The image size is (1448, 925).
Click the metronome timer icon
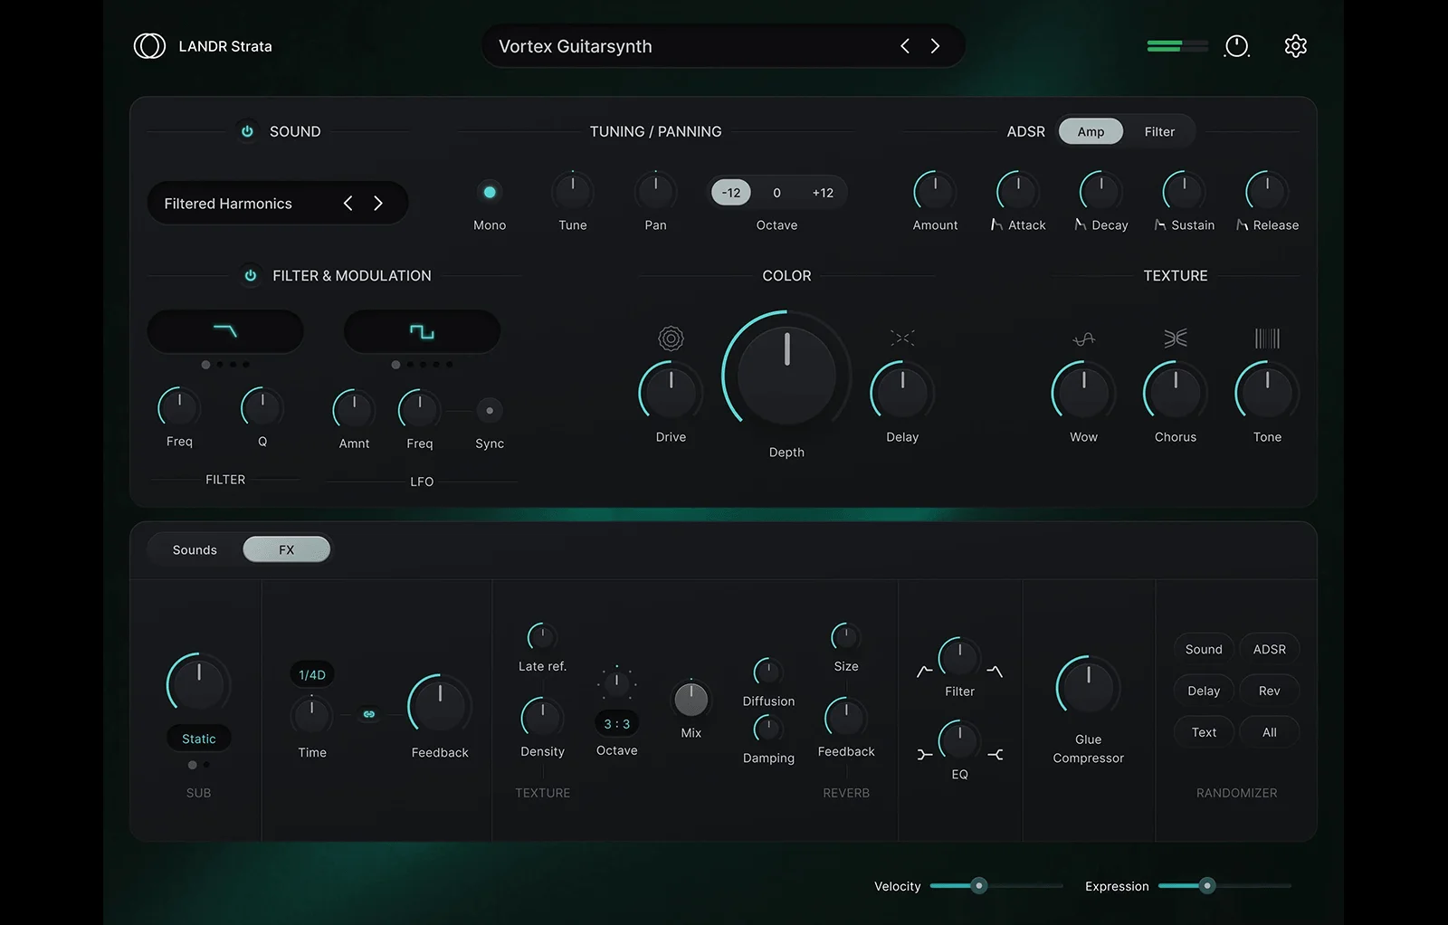coord(1237,46)
